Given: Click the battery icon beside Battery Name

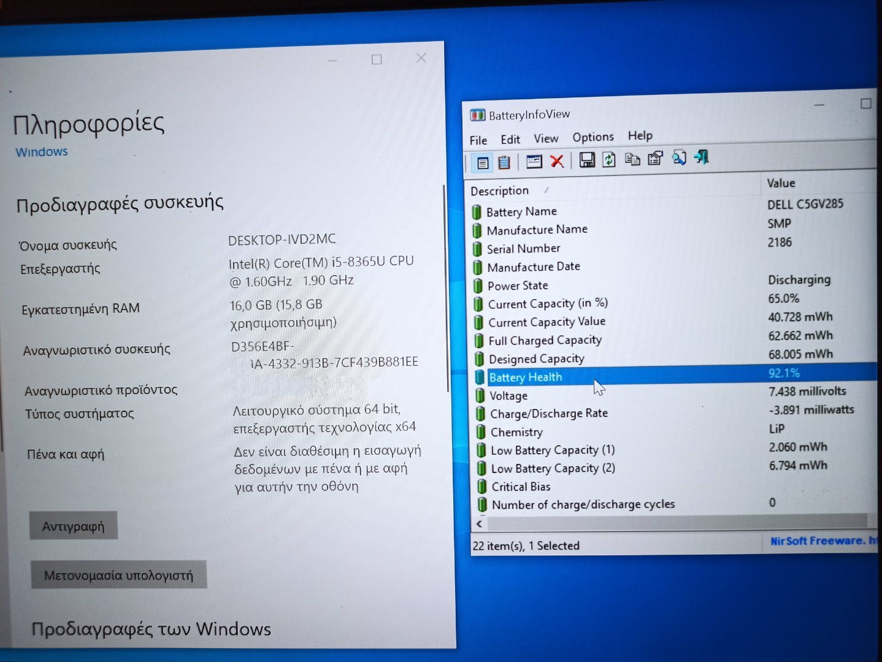Looking at the screenshot, I should point(477,213).
